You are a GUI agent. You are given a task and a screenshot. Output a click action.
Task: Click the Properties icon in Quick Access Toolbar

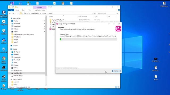click(x=13, y=7)
